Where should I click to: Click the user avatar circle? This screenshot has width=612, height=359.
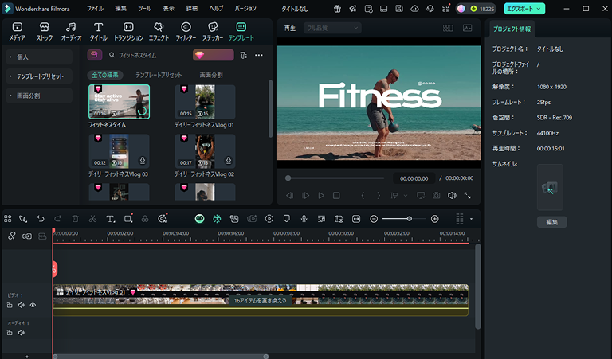click(461, 9)
